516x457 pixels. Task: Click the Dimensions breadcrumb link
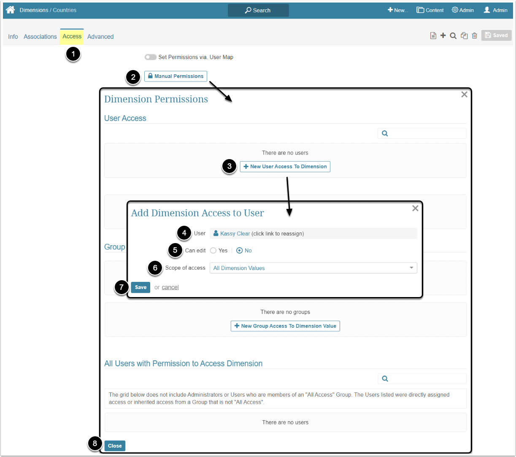pos(34,10)
